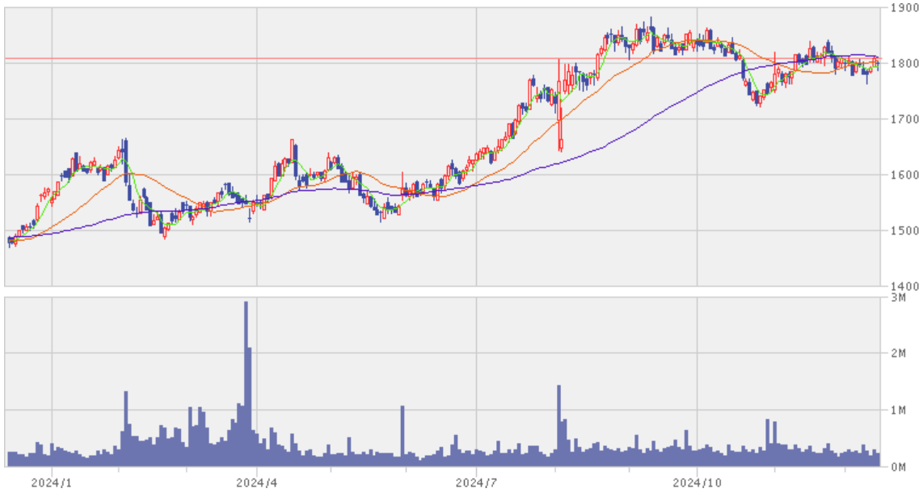Click the 1700 price axis label
The width and height of the screenshot is (923, 497).
point(904,120)
